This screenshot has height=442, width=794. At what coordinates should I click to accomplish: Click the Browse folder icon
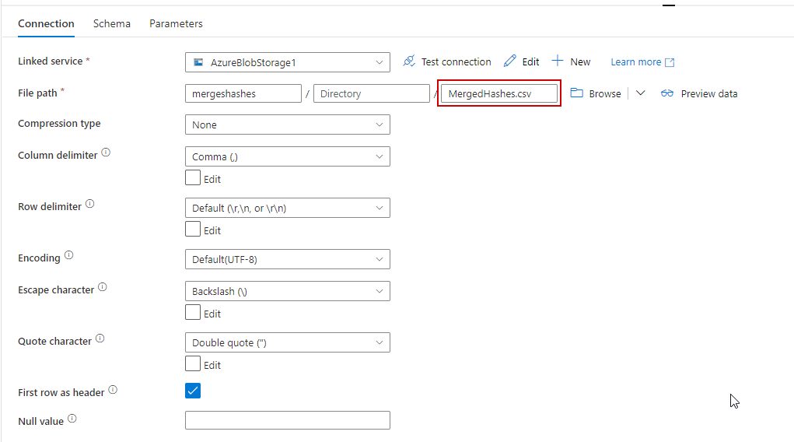pos(577,93)
